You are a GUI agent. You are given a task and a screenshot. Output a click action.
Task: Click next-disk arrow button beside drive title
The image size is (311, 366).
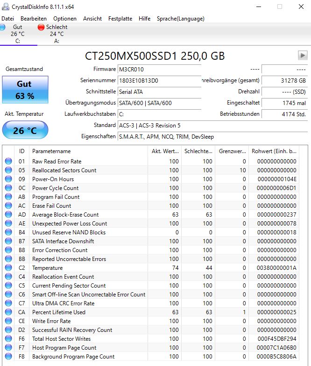[303, 55]
